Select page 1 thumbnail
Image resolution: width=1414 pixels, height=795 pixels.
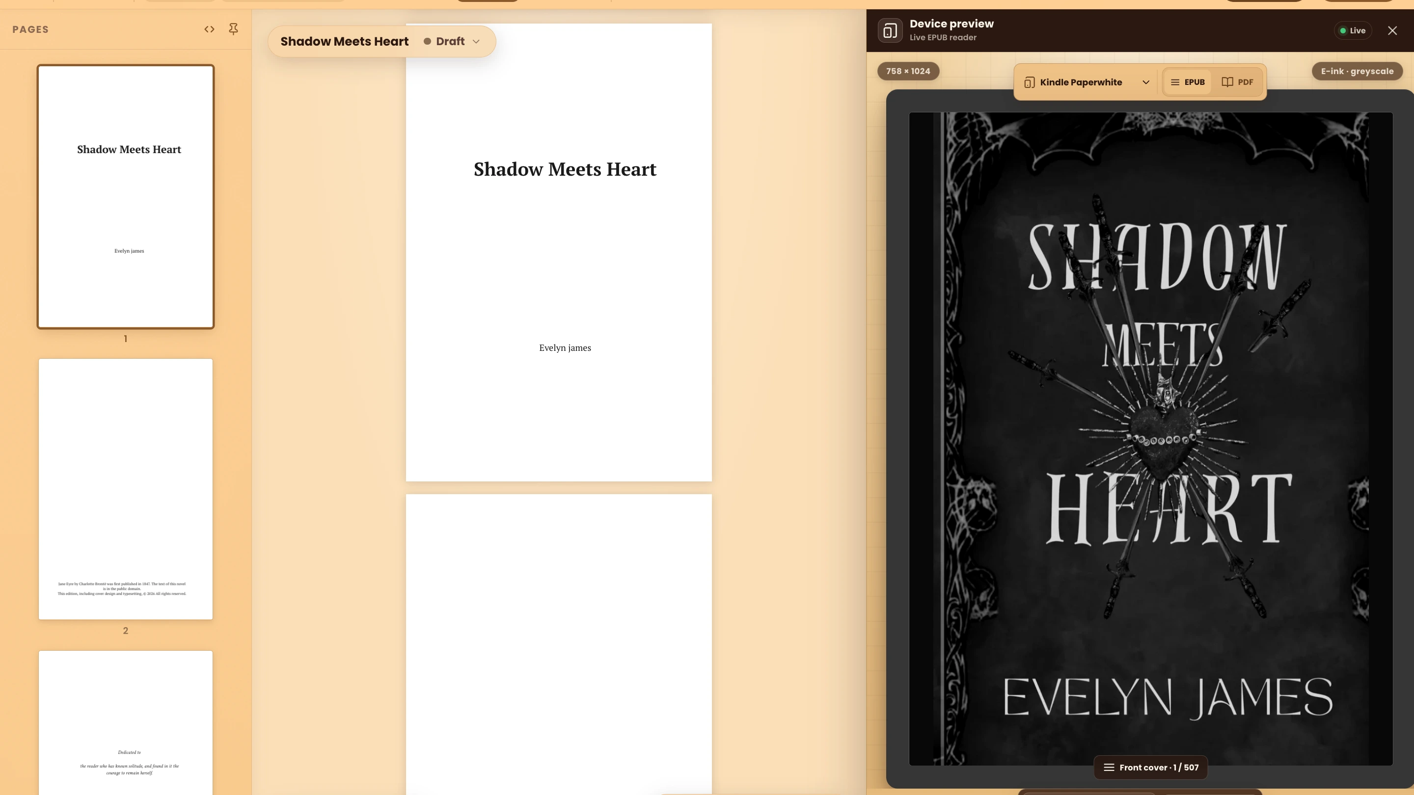pos(126,196)
